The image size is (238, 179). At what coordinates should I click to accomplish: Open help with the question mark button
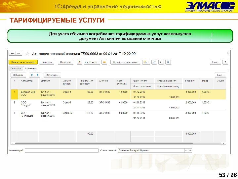click(x=225, y=62)
